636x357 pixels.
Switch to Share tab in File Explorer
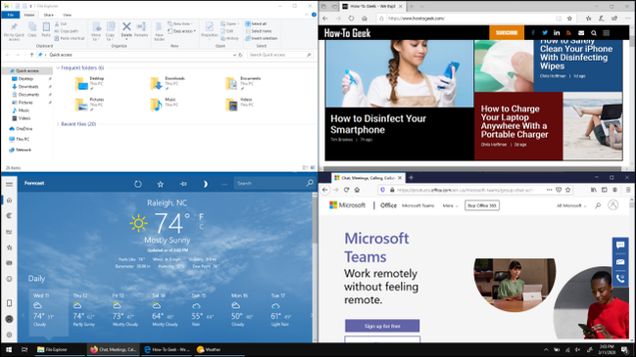coord(49,15)
